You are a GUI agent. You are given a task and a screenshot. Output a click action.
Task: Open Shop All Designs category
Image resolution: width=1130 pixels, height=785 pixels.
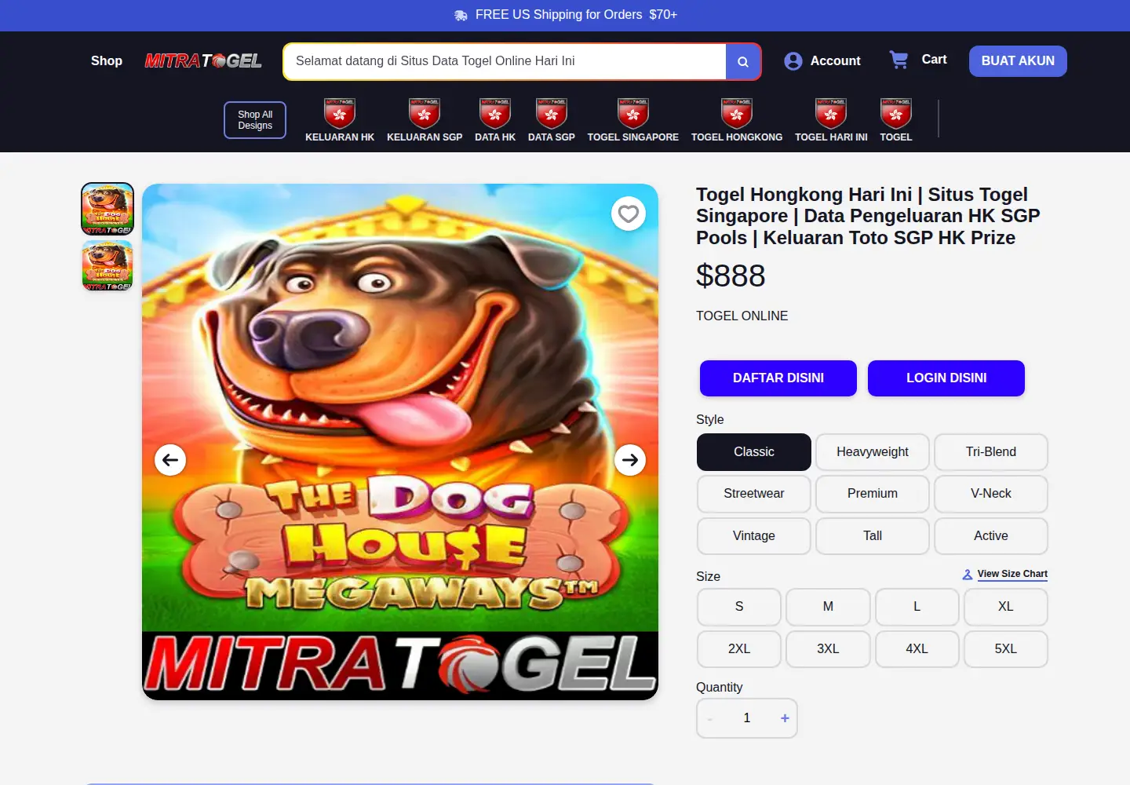coord(255,120)
